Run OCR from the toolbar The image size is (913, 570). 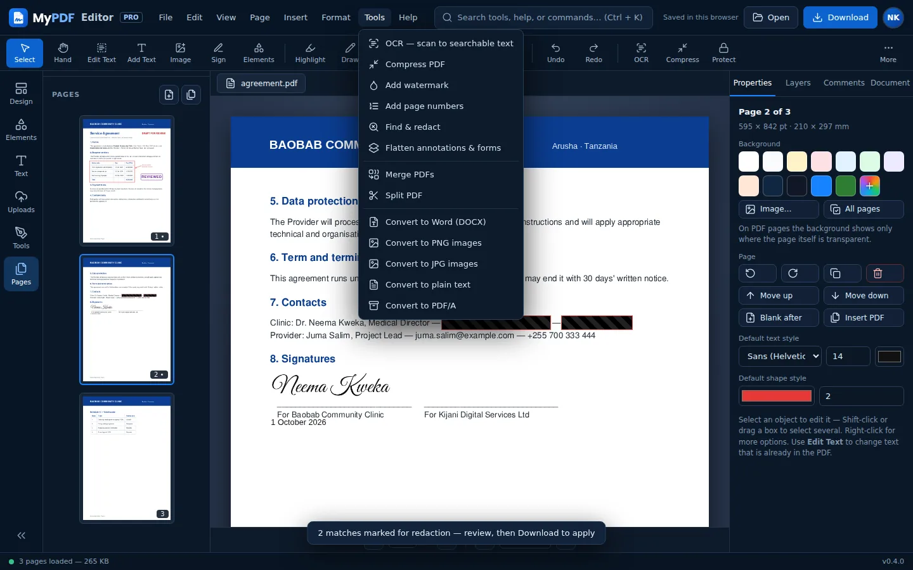(x=642, y=53)
